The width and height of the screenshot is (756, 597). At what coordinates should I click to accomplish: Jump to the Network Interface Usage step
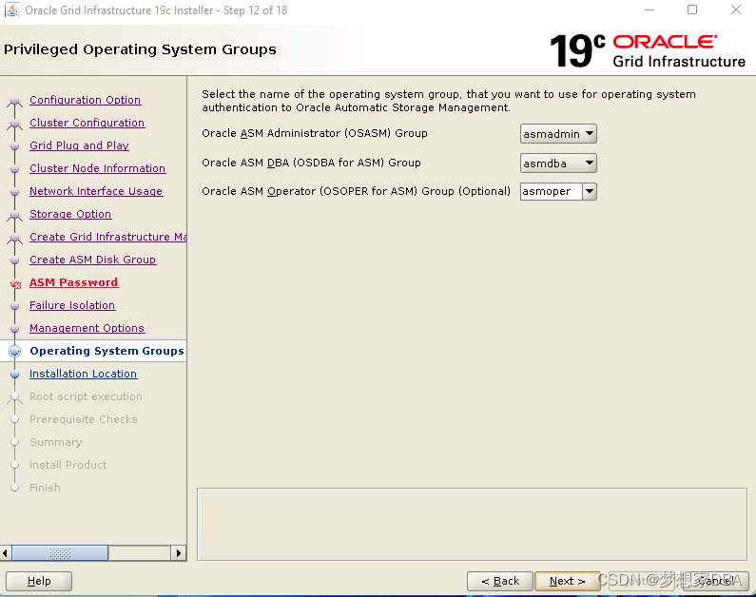pos(96,191)
